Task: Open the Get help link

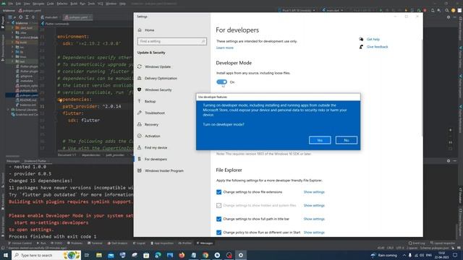Action: (373, 39)
